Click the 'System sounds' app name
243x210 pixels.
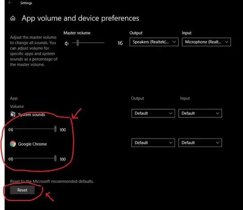(x=32, y=115)
